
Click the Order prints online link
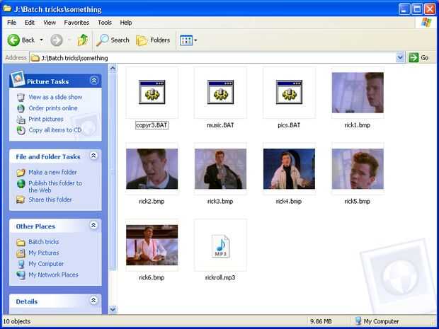pyautogui.click(x=53, y=108)
